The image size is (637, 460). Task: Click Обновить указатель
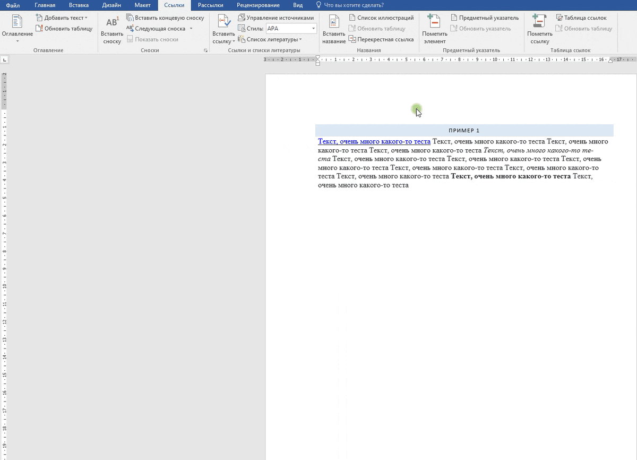tap(480, 29)
